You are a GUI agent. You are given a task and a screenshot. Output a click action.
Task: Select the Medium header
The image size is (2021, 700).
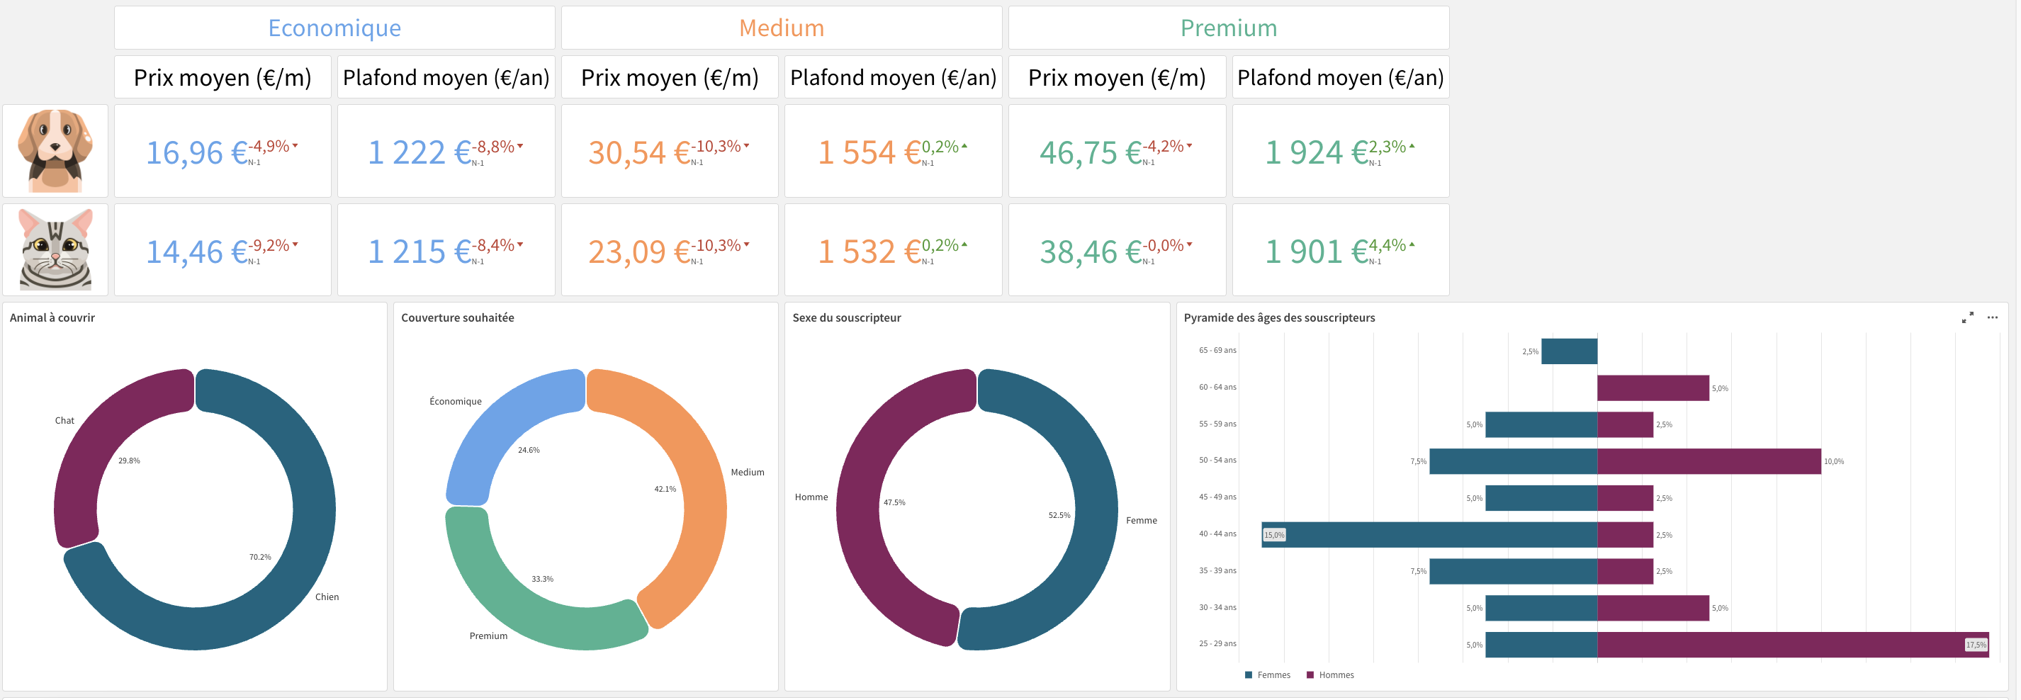pyautogui.click(x=782, y=28)
